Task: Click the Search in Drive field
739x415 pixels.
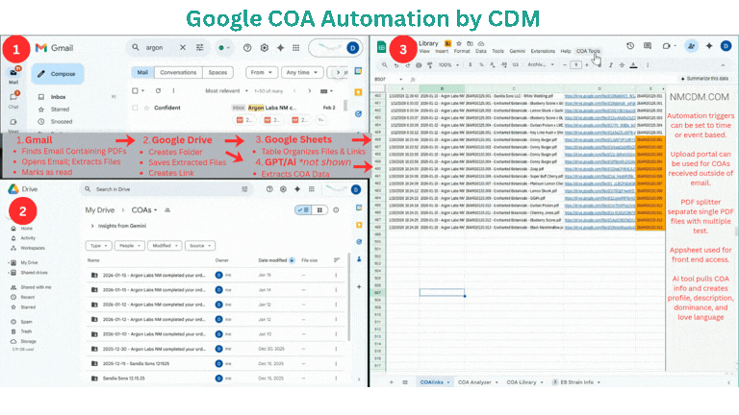Action: pyautogui.click(x=167, y=189)
